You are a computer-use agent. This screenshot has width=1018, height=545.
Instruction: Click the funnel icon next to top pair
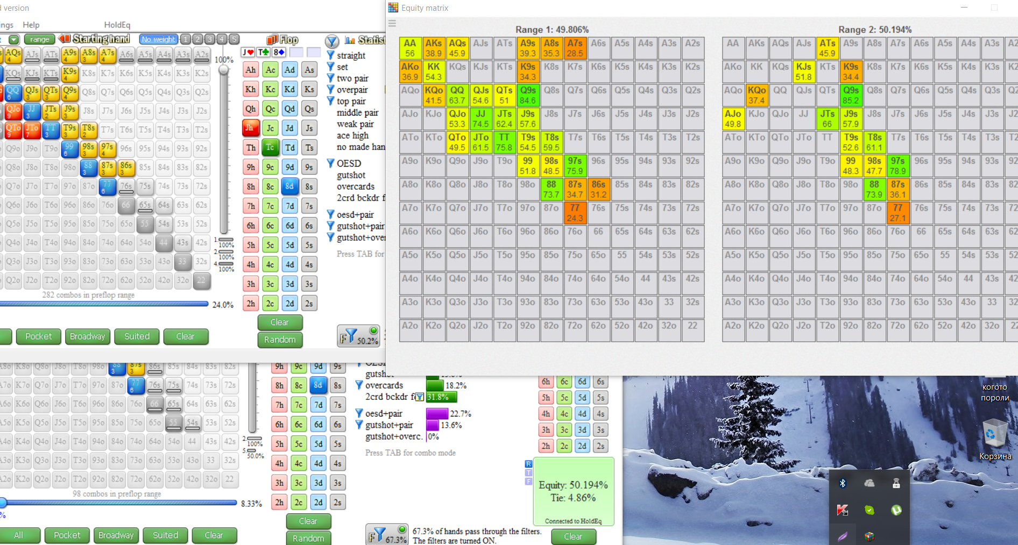coord(331,101)
